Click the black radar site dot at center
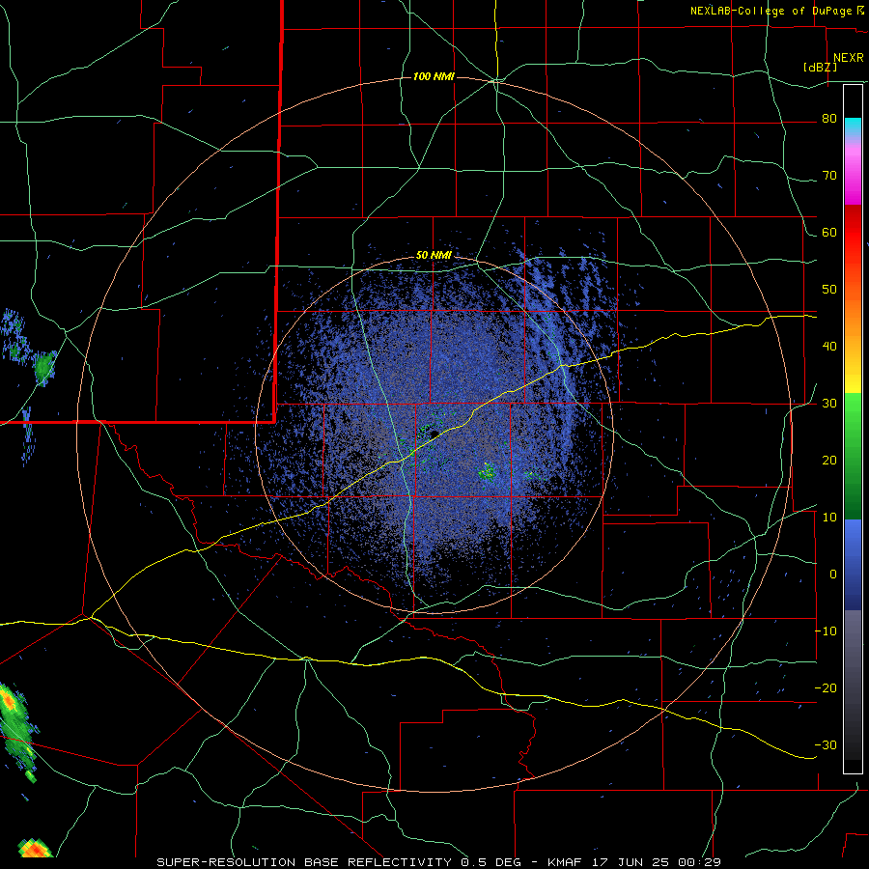This screenshot has width=869, height=869. 434,434
